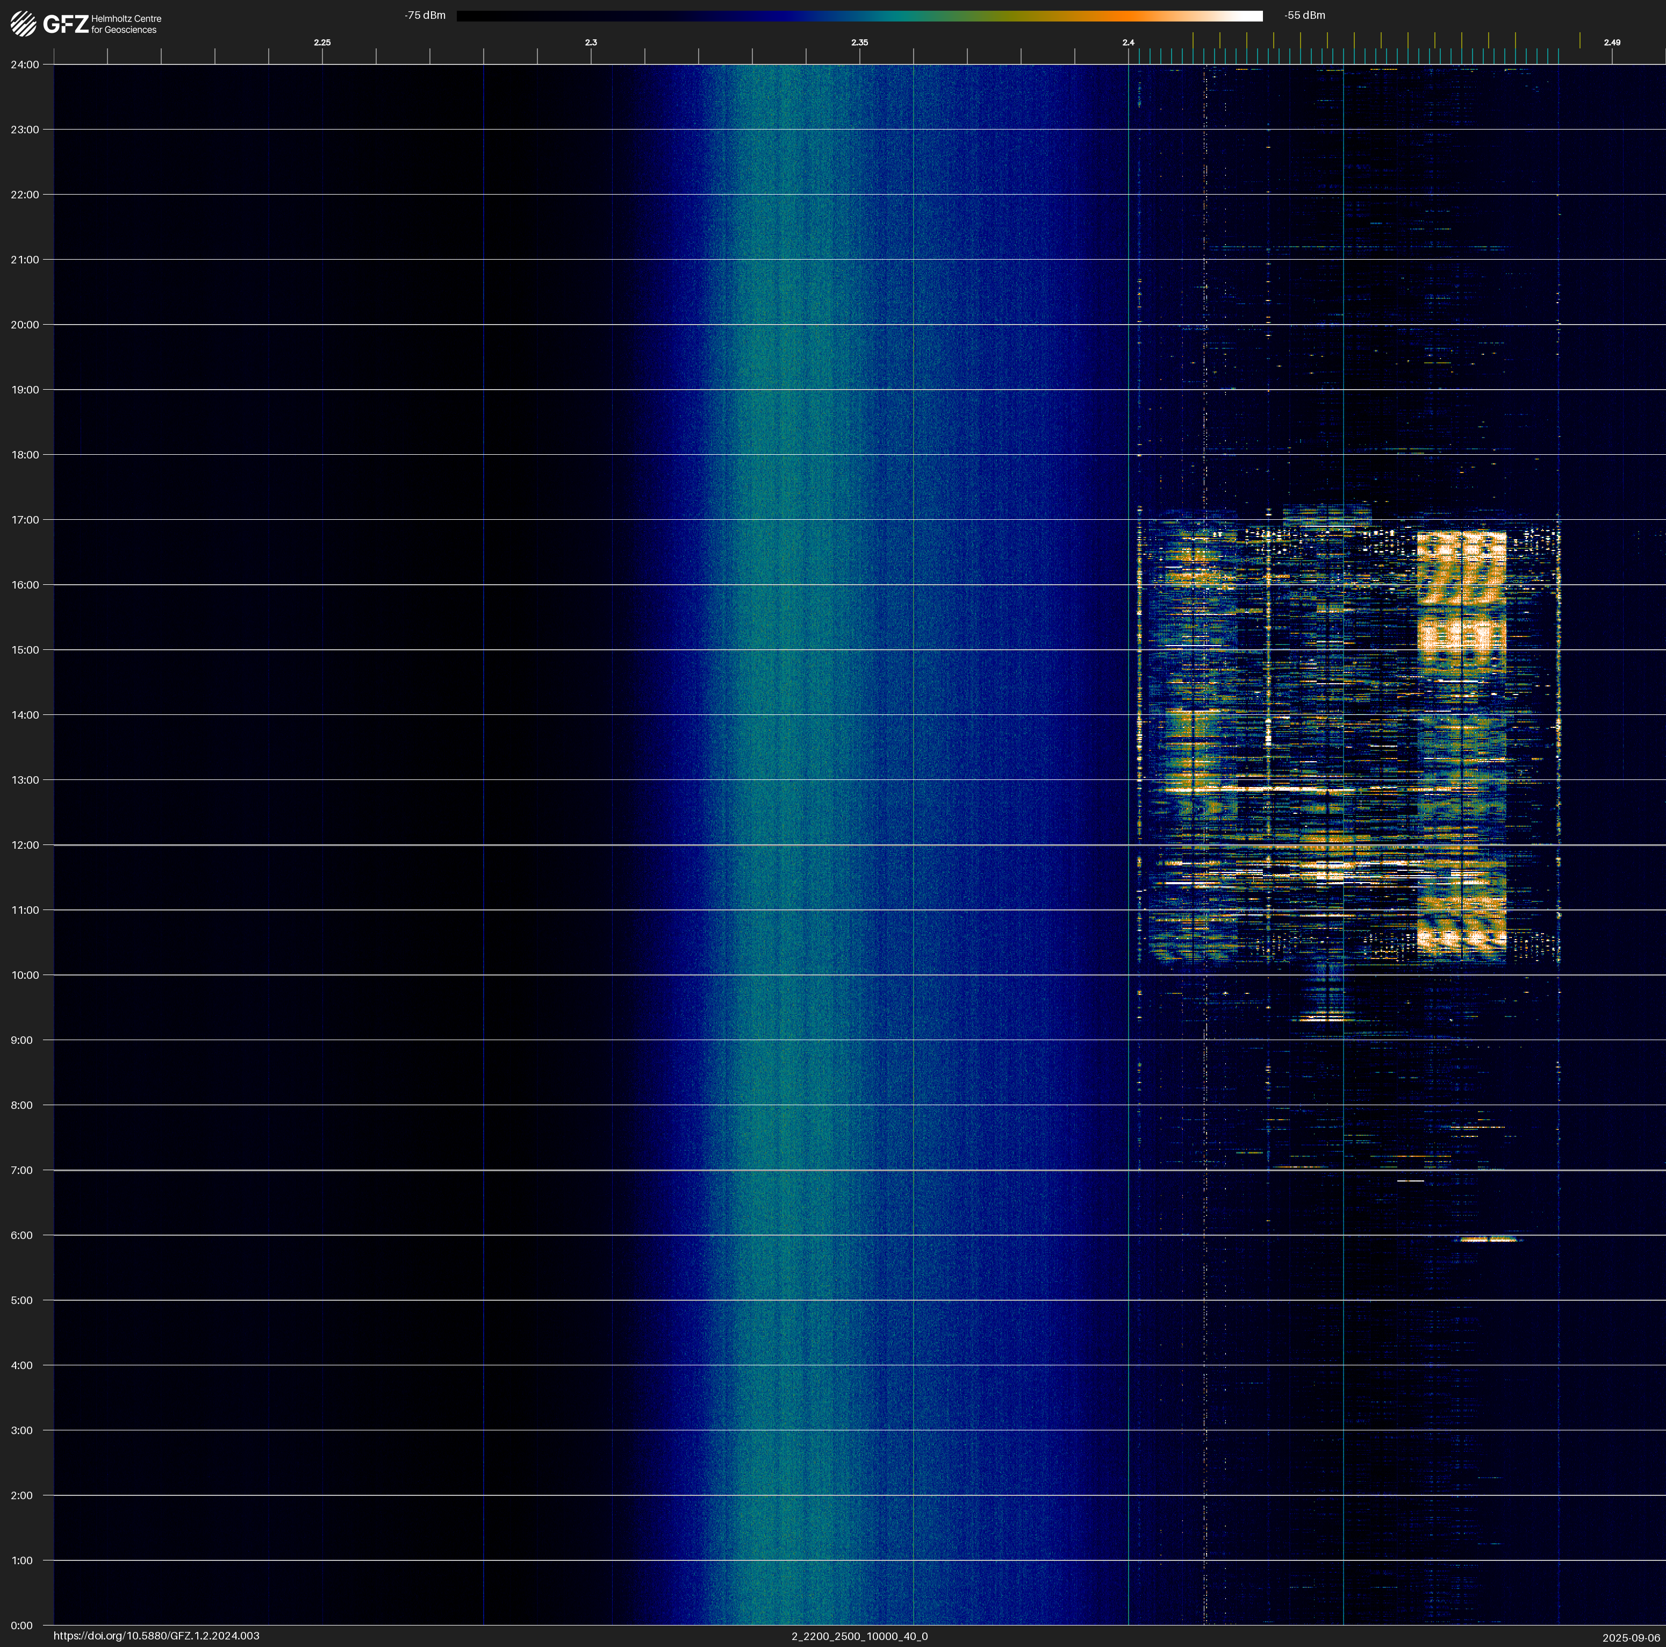Click the -75 dBm scale label
1666x1647 pixels.
point(425,16)
